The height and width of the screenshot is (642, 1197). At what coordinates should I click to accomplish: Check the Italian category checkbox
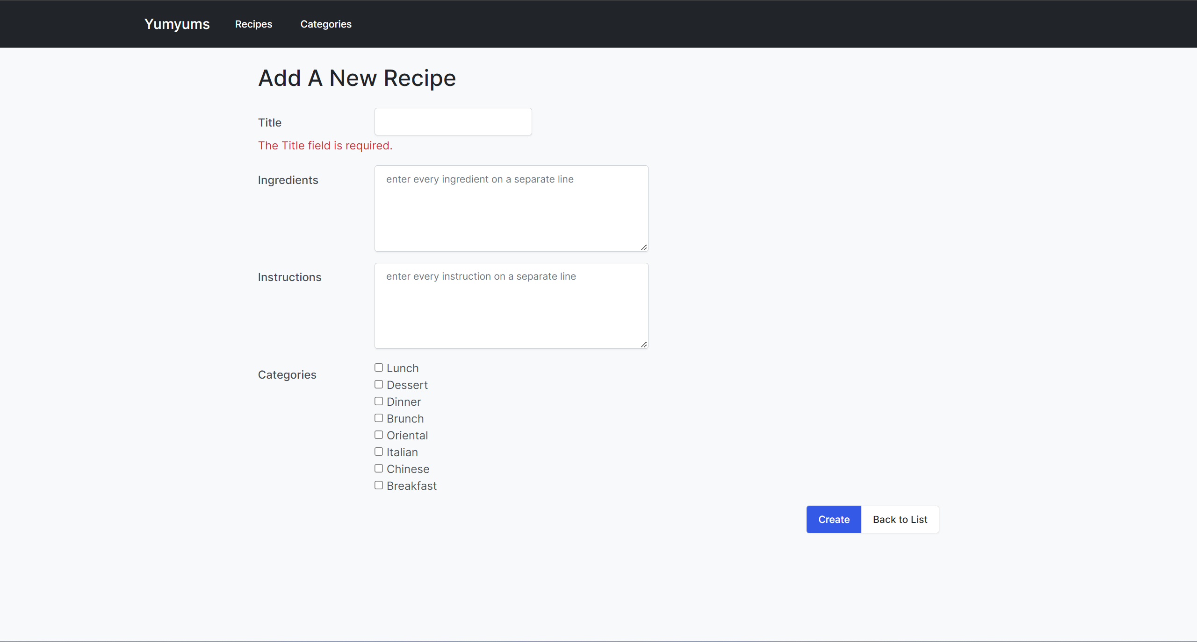[x=378, y=452]
